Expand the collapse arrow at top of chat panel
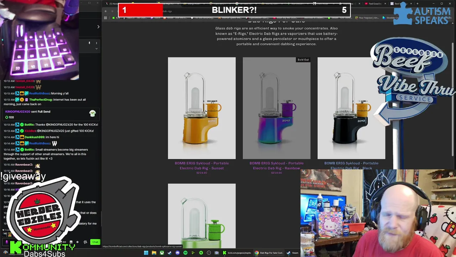456x257 pixels. coord(98,26)
